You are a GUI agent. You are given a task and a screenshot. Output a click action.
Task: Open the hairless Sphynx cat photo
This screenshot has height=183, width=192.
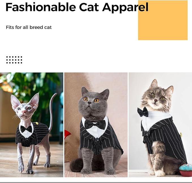(32, 125)
